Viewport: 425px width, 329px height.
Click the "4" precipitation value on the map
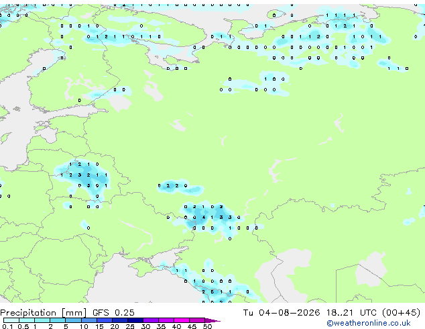pyautogui.click(x=204, y=218)
